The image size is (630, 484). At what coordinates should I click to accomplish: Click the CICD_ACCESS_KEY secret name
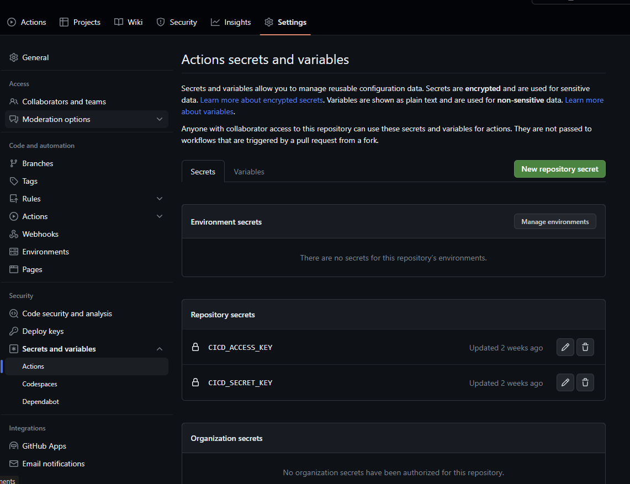click(x=240, y=348)
